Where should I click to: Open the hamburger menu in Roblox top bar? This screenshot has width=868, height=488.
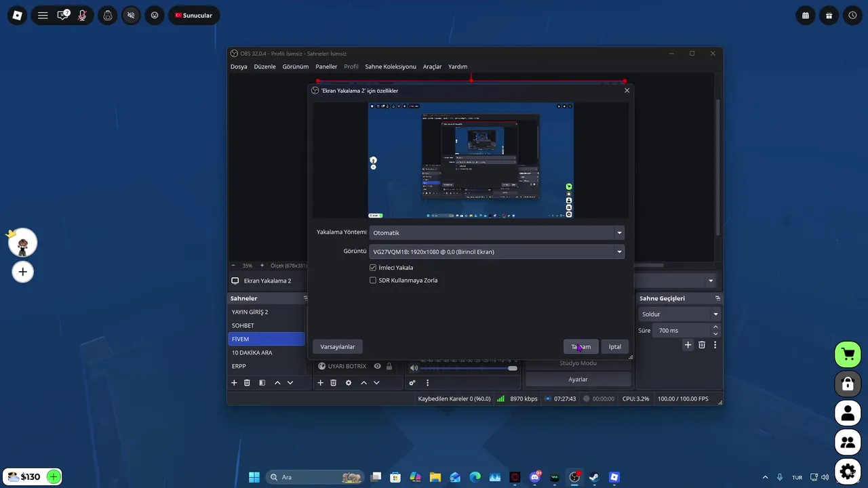43,15
